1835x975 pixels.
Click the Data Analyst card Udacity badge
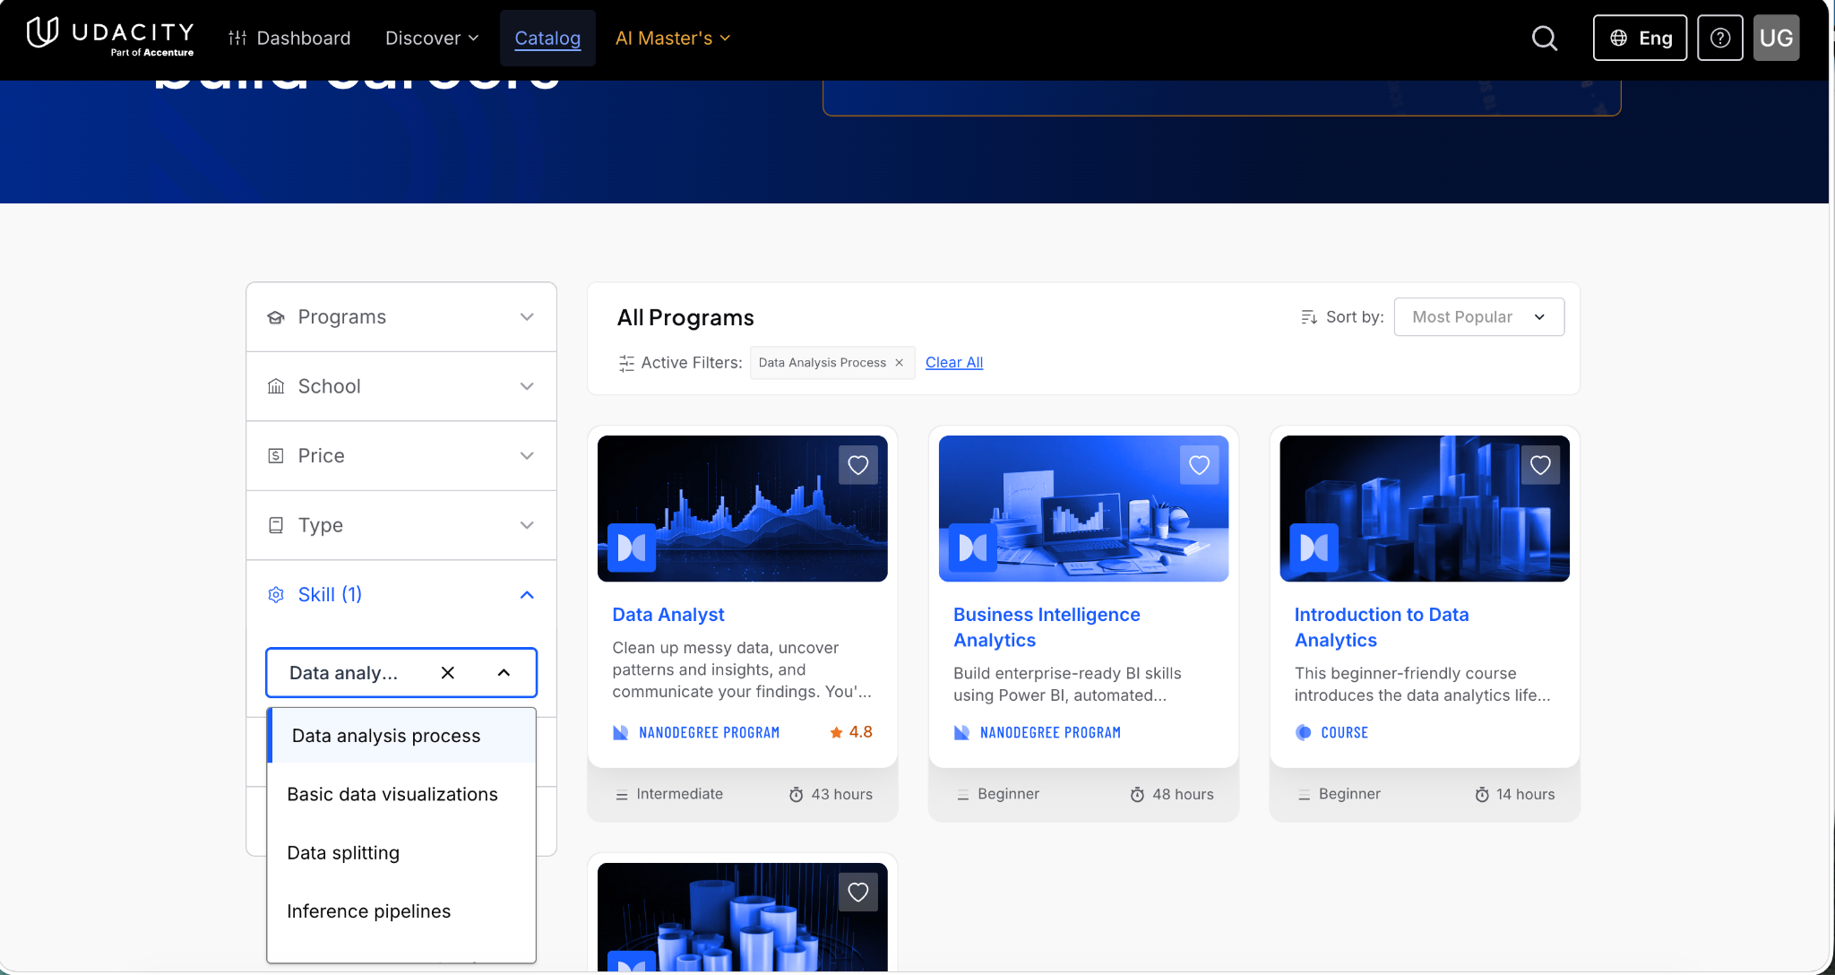632,548
